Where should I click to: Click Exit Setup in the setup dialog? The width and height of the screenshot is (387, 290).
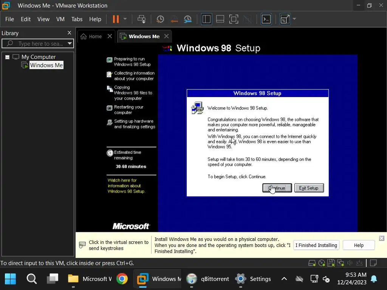pos(309,188)
